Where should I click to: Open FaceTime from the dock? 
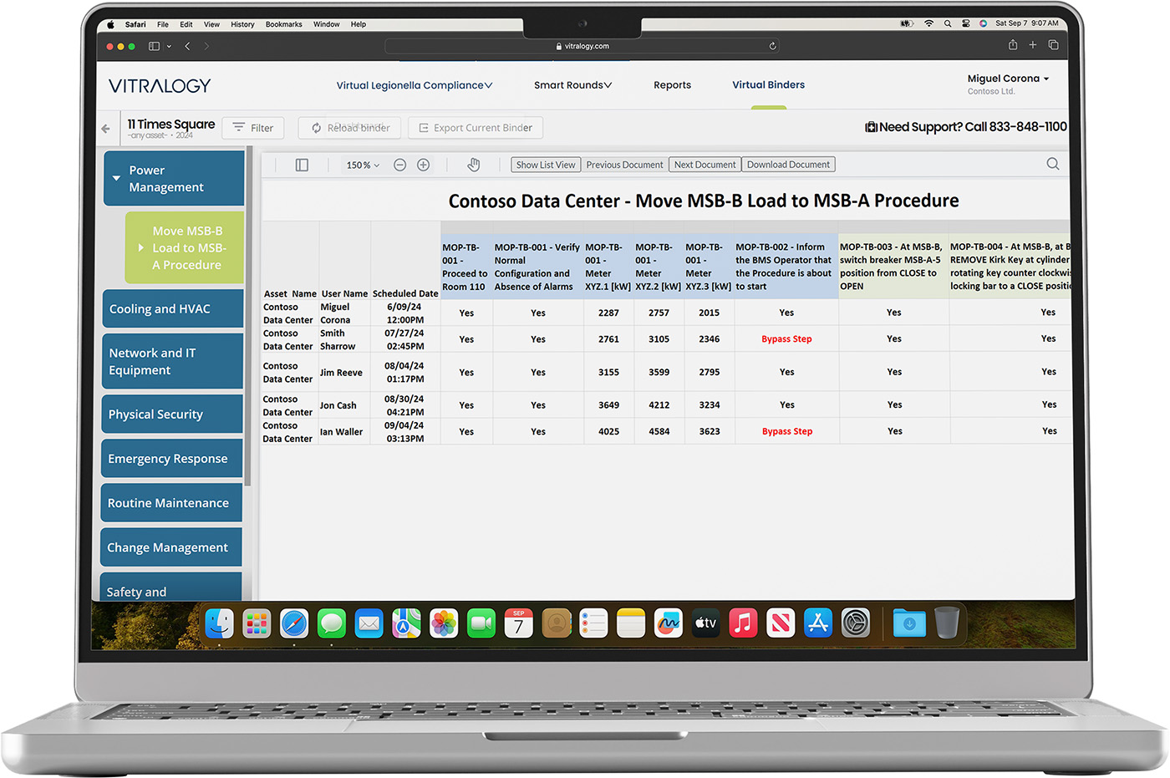(x=481, y=623)
